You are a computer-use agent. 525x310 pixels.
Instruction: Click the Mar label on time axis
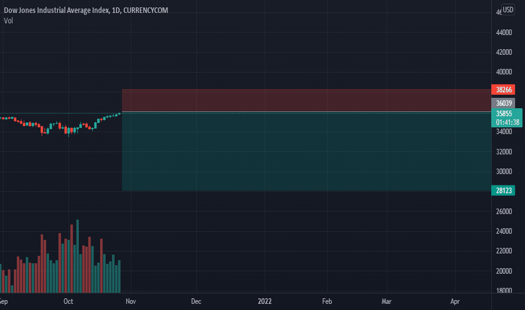coord(386,302)
